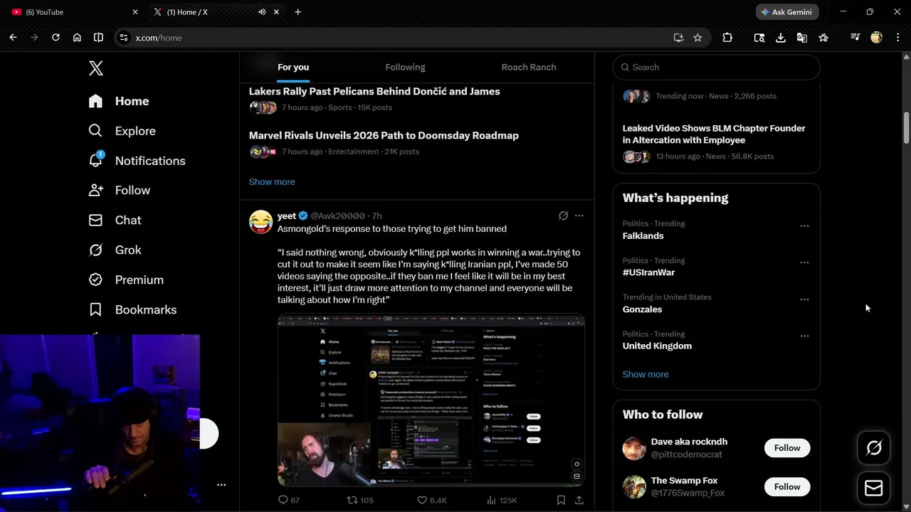Click the Ask Gemini button

pos(787,12)
